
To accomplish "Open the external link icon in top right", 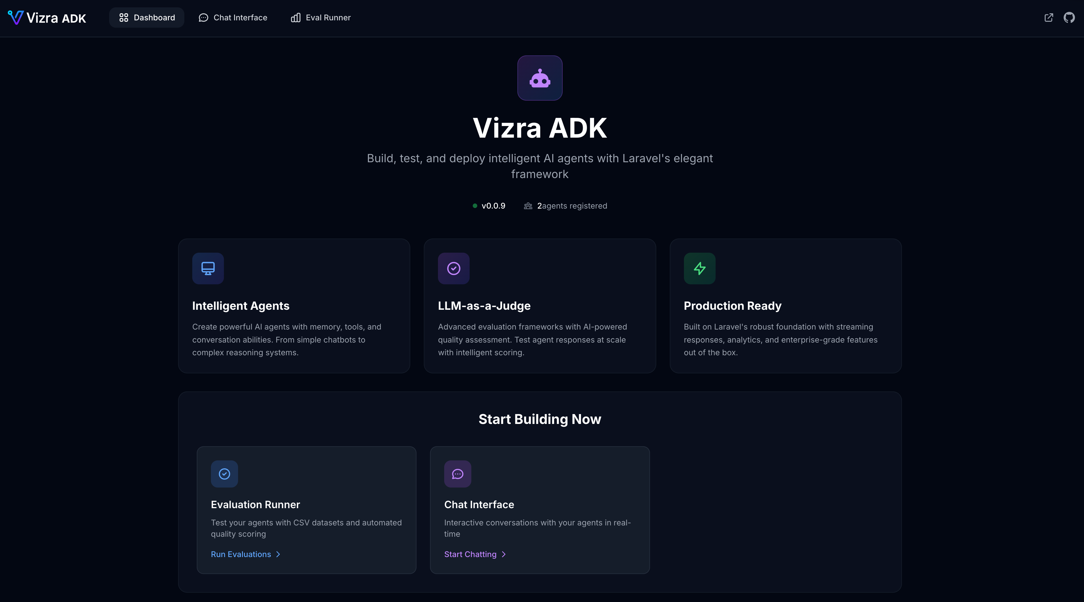I will (x=1049, y=18).
